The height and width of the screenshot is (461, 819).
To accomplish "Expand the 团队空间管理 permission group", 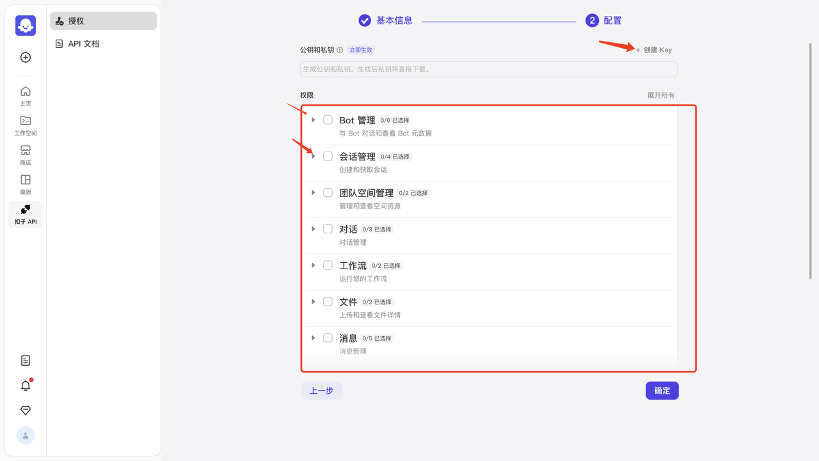I will [x=314, y=192].
